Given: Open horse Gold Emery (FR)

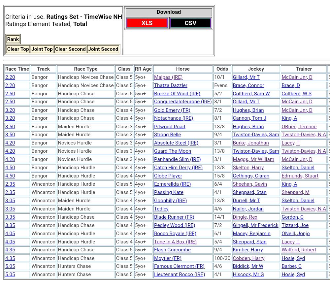Looking at the screenshot, I should (x=172, y=110).
